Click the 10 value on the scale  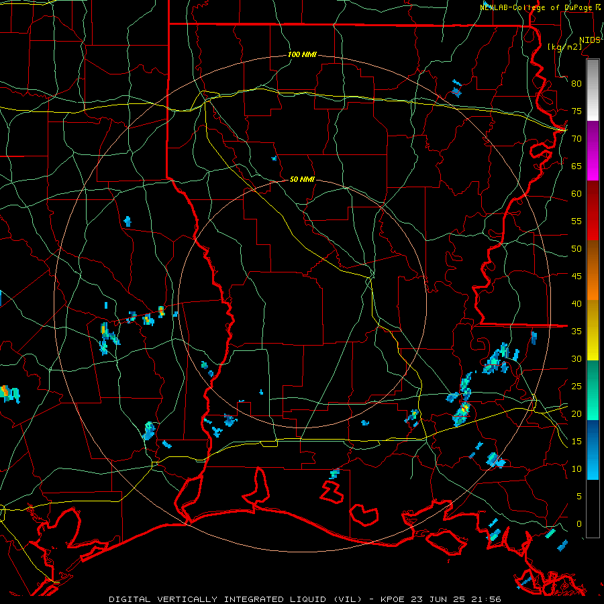pos(576,469)
